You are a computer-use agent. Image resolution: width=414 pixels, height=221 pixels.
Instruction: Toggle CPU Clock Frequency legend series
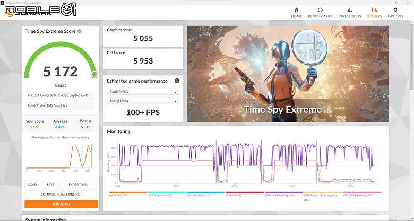pos(284,194)
